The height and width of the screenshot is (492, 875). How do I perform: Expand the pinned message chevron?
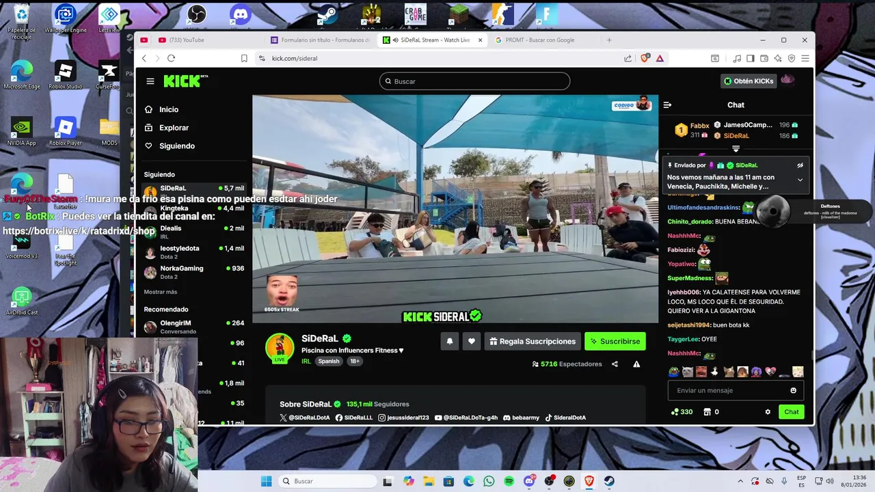click(800, 180)
